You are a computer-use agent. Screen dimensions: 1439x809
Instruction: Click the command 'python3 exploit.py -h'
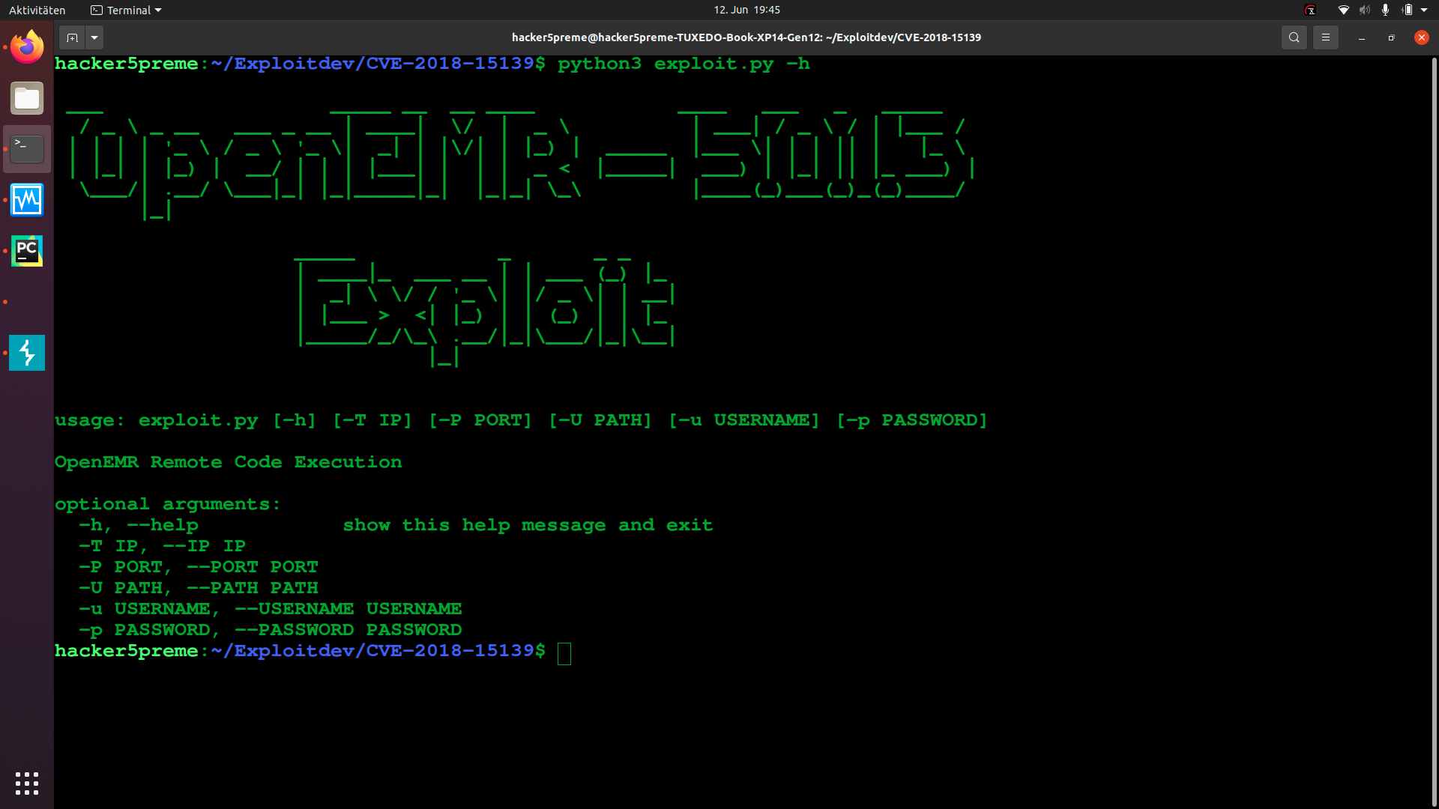coord(684,64)
